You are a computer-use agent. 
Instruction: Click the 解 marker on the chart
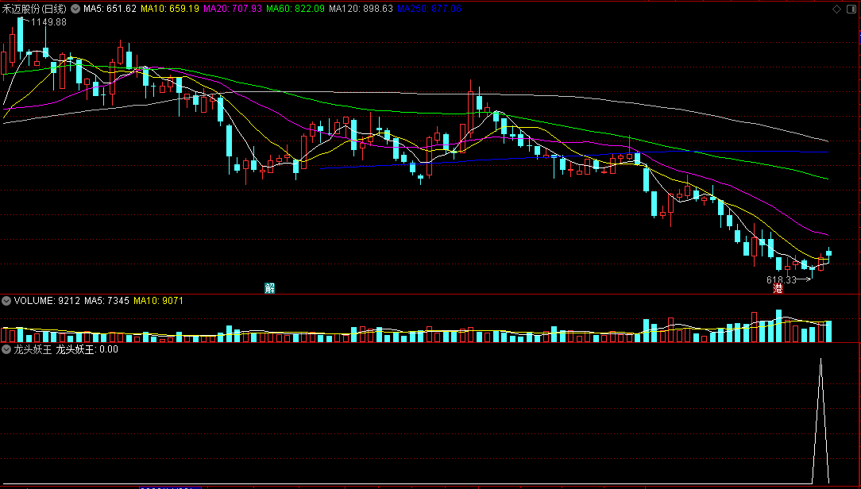click(x=269, y=288)
